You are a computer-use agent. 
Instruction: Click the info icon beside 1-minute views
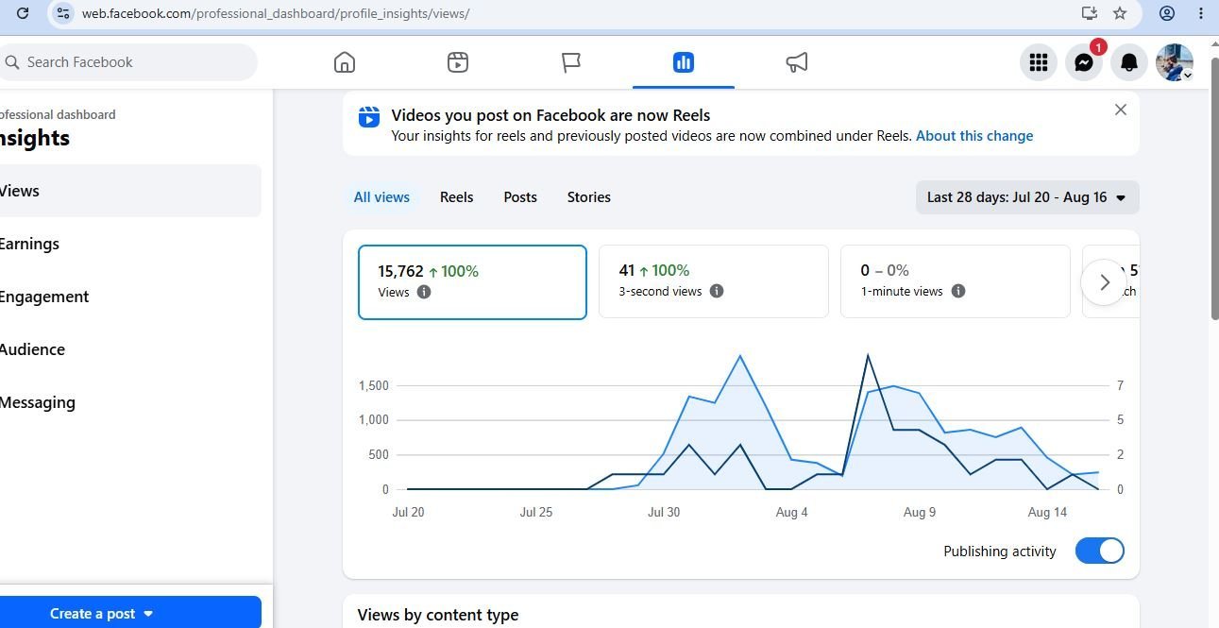(958, 291)
